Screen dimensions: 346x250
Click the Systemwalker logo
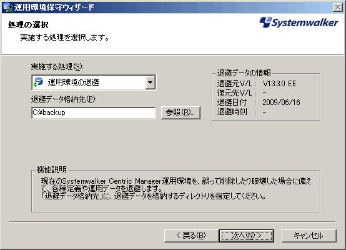tap(299, 22)
